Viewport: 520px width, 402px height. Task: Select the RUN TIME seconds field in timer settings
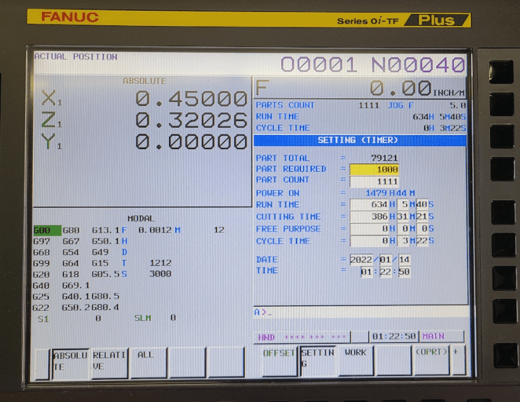click(x=422, y=204)
